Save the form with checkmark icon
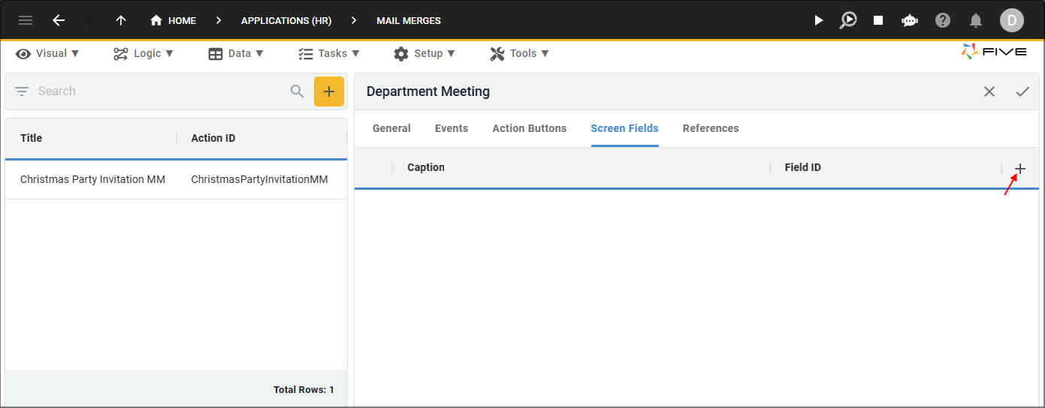Viewport: 1045px width, 408px height. pyautogui.click(x=1022, y=91)
